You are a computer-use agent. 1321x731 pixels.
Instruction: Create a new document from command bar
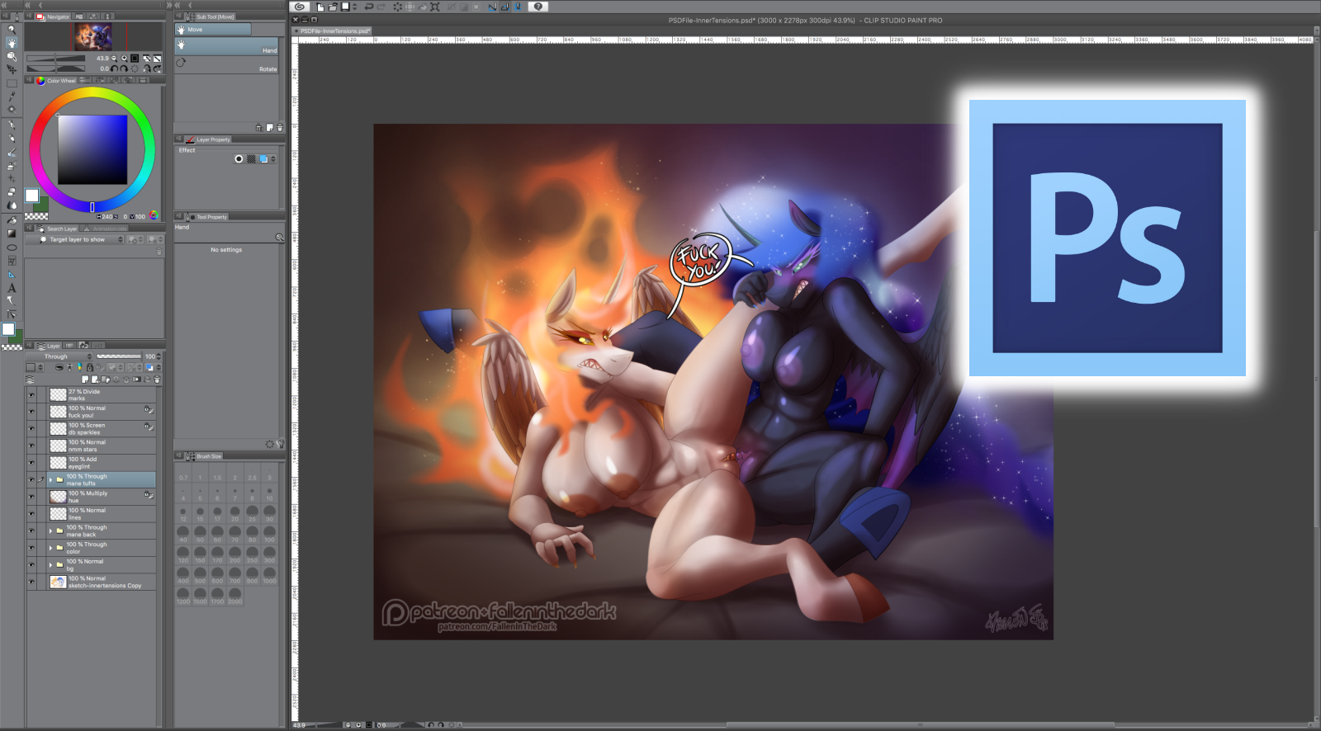point(321,7)
